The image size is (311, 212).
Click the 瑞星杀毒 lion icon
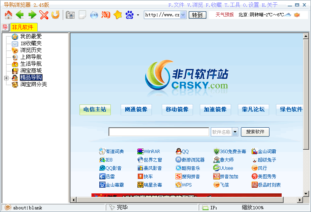[x=140, y=185]
